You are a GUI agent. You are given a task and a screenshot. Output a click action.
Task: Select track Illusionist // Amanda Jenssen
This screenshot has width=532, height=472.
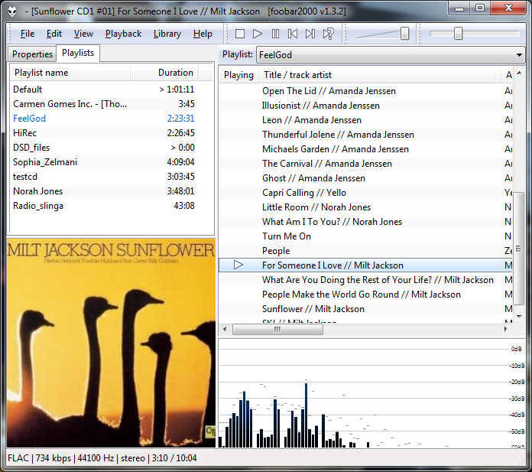tap(365, 106)
